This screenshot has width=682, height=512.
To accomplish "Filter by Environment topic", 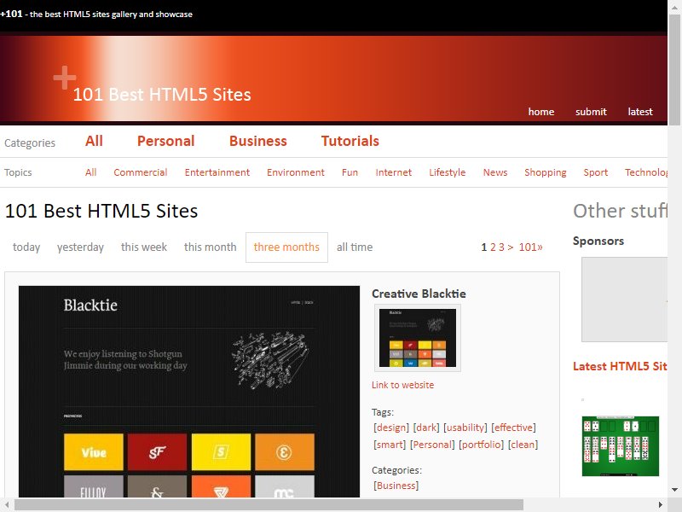I will [296, 172].
